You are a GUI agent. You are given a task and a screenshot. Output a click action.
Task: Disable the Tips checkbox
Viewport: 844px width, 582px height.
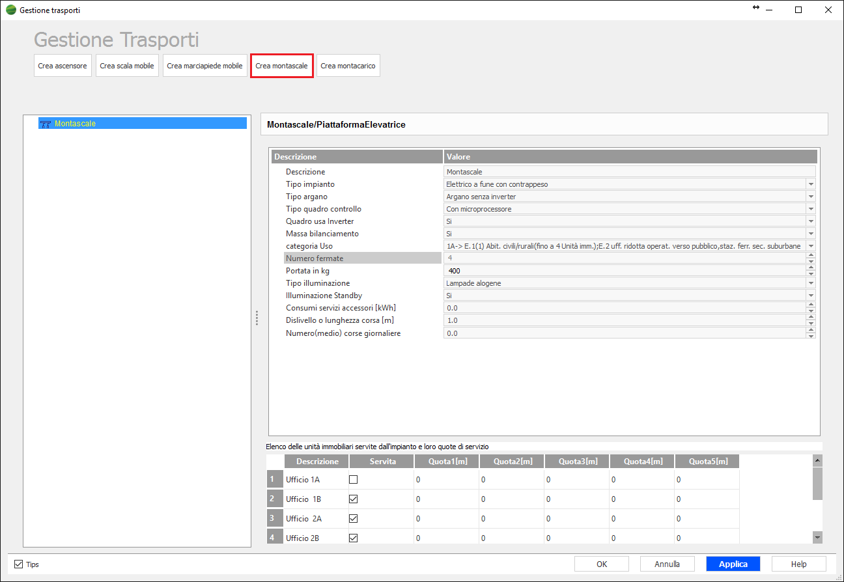(18, 564)
